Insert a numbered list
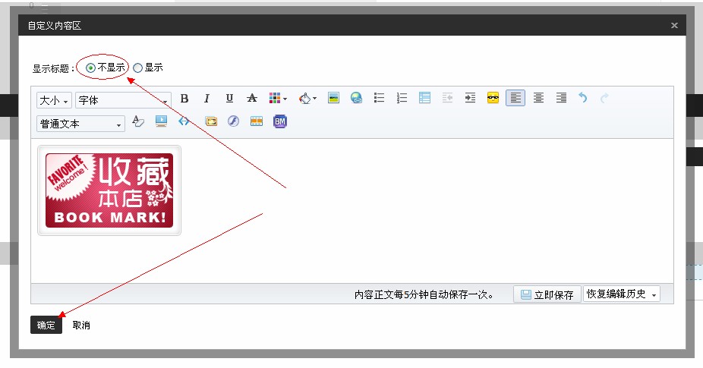This screenshot has height=368, width=703. 402,99
